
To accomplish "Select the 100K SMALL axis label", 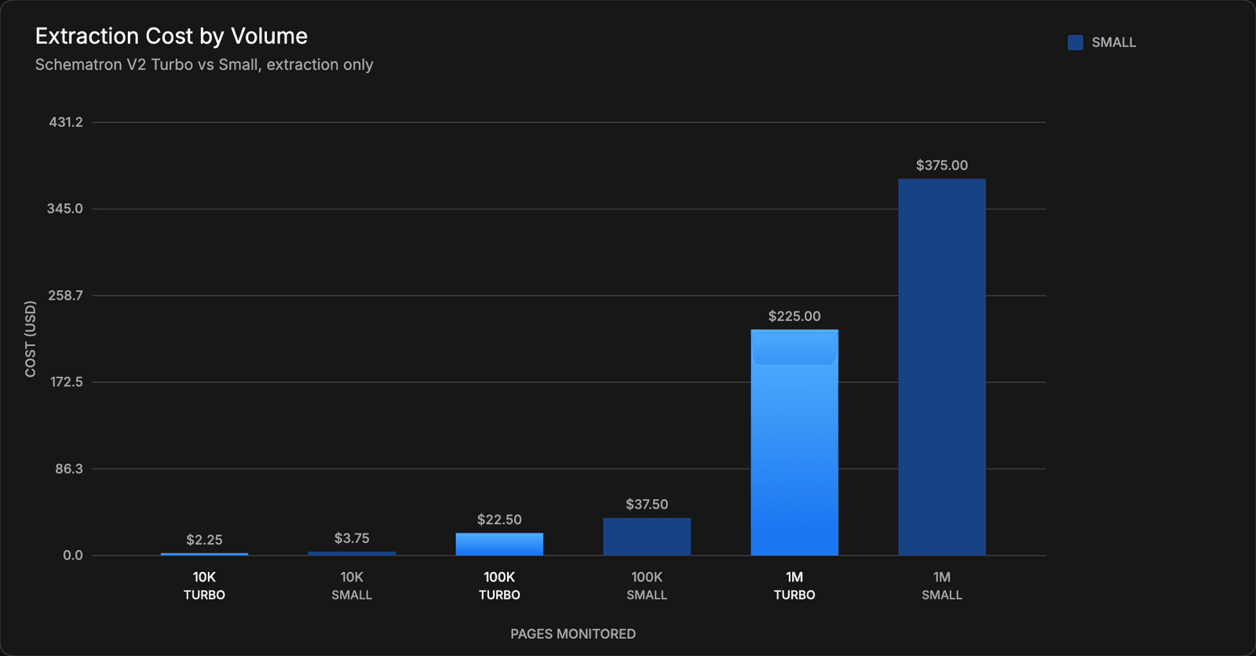I will pos(647,585).
